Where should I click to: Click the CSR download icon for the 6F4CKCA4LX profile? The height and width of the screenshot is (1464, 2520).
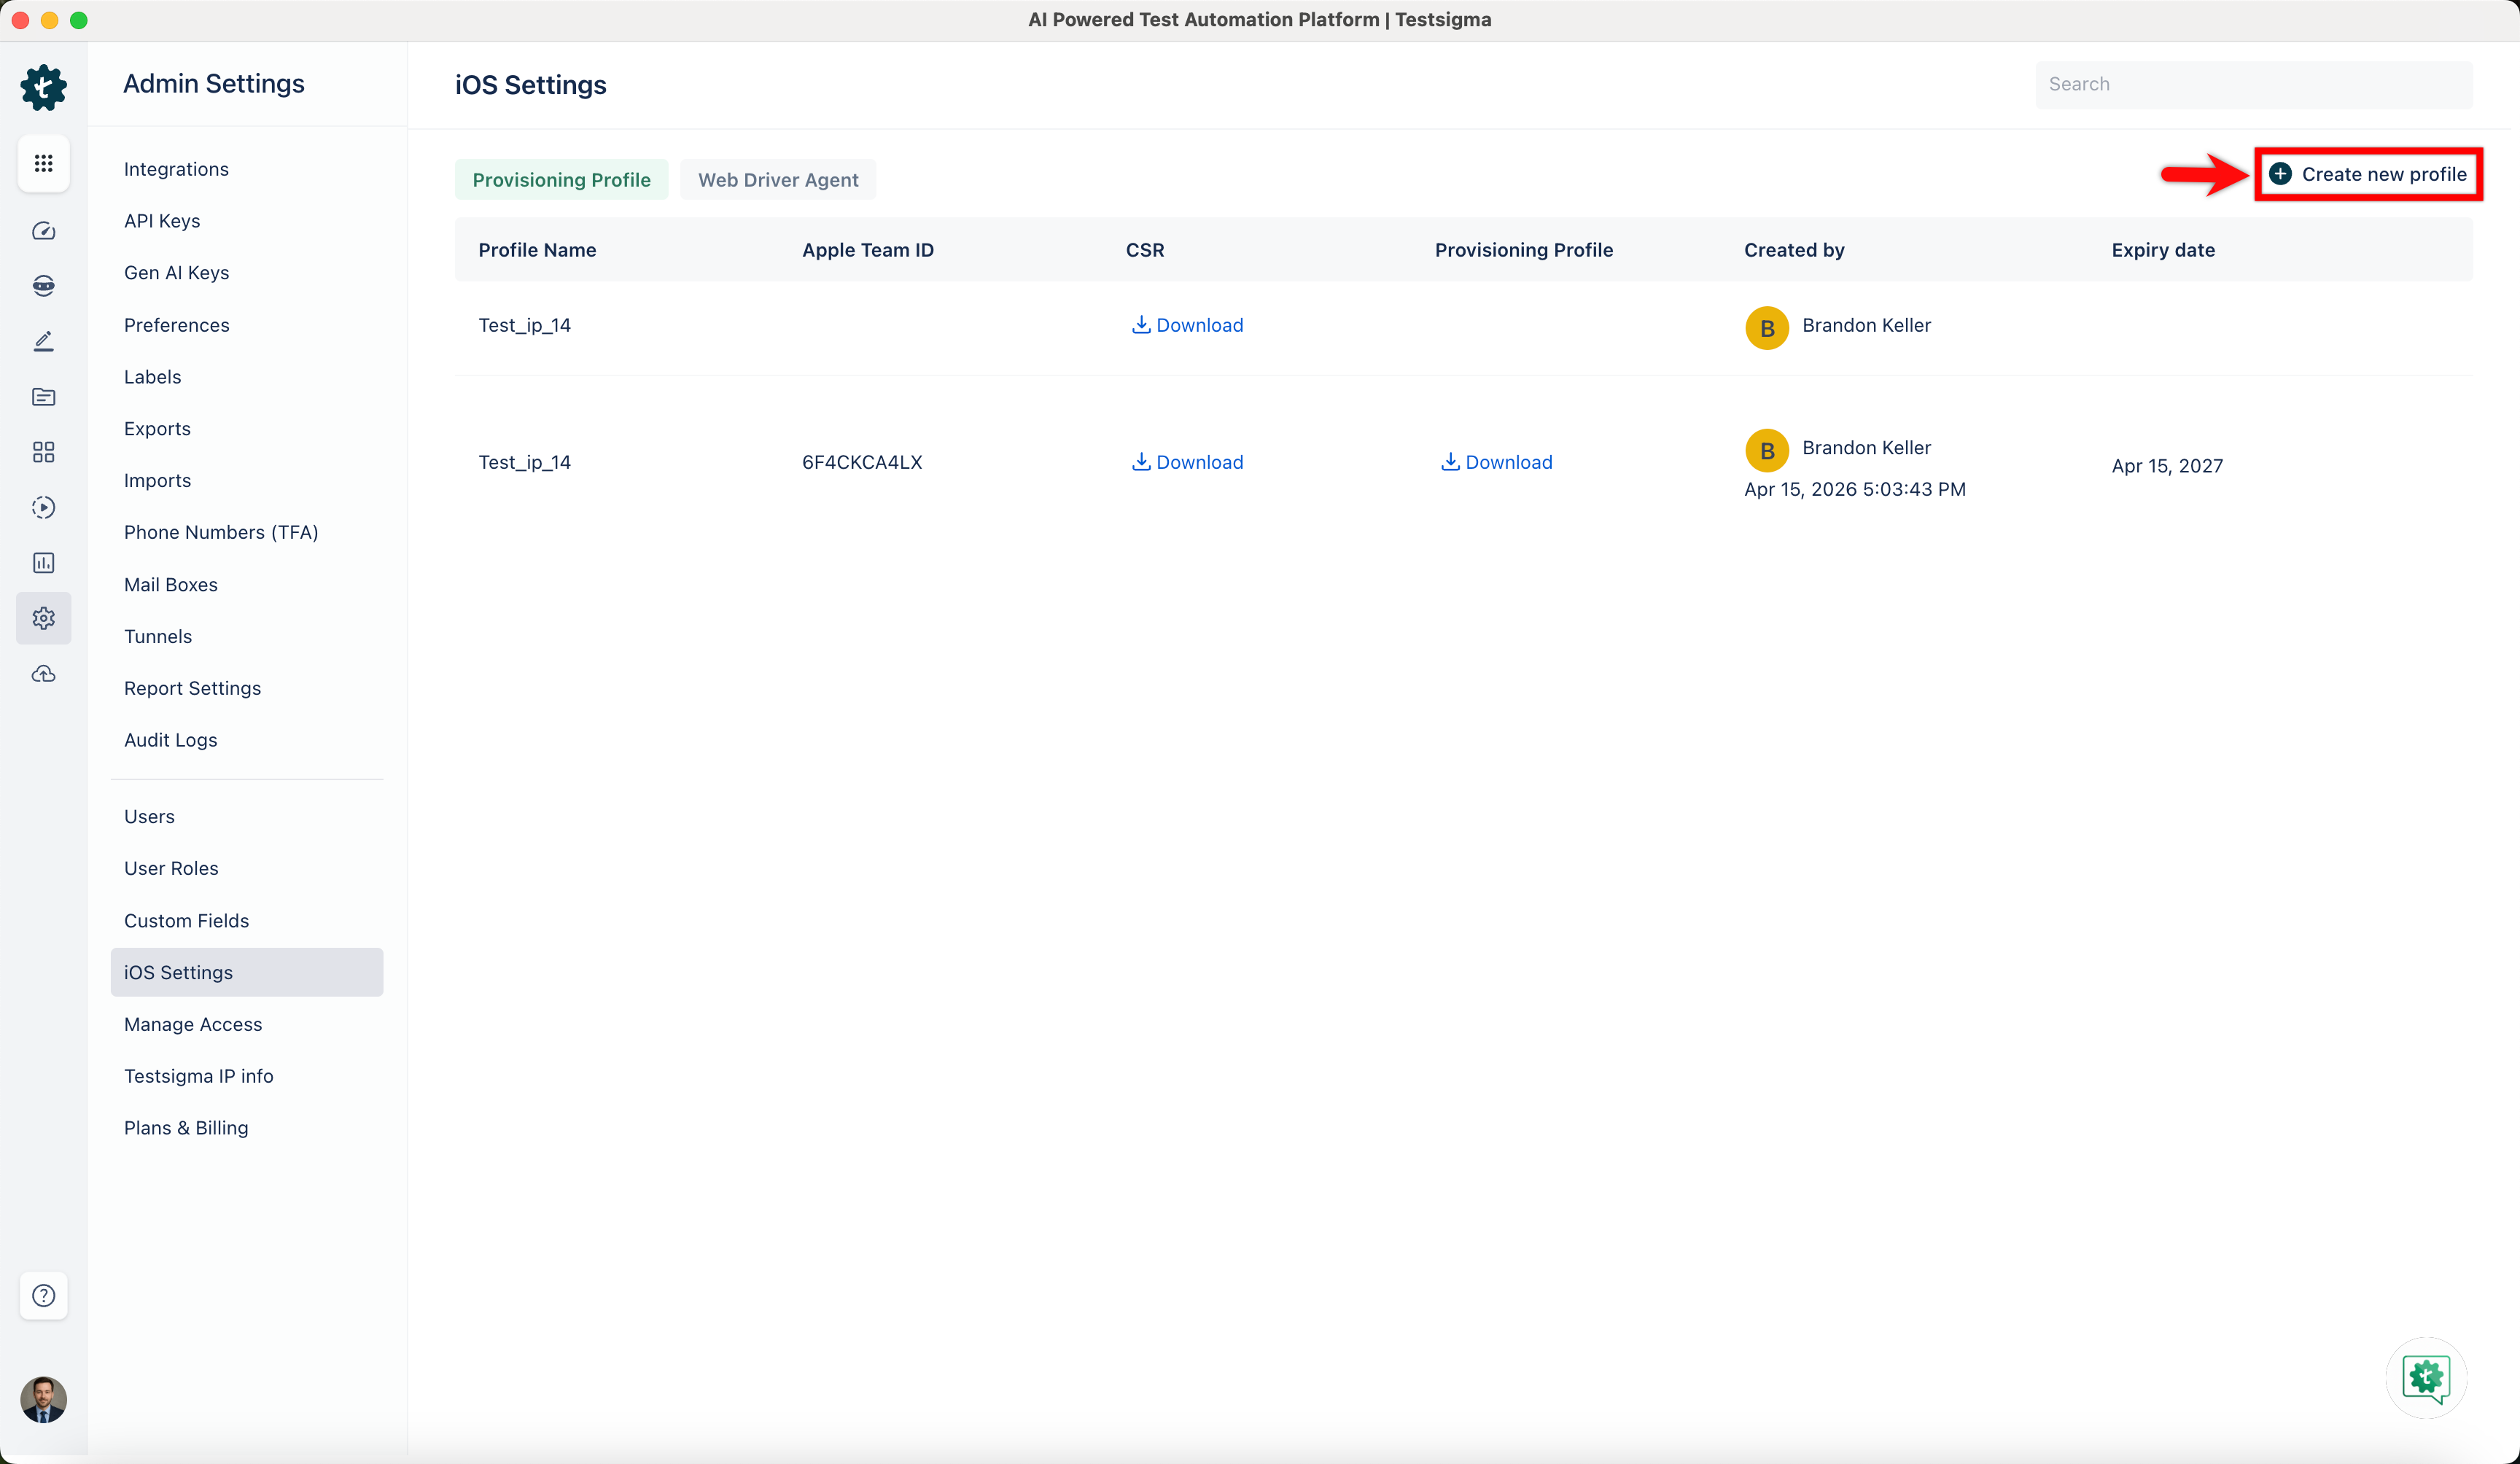[1140, 461]
